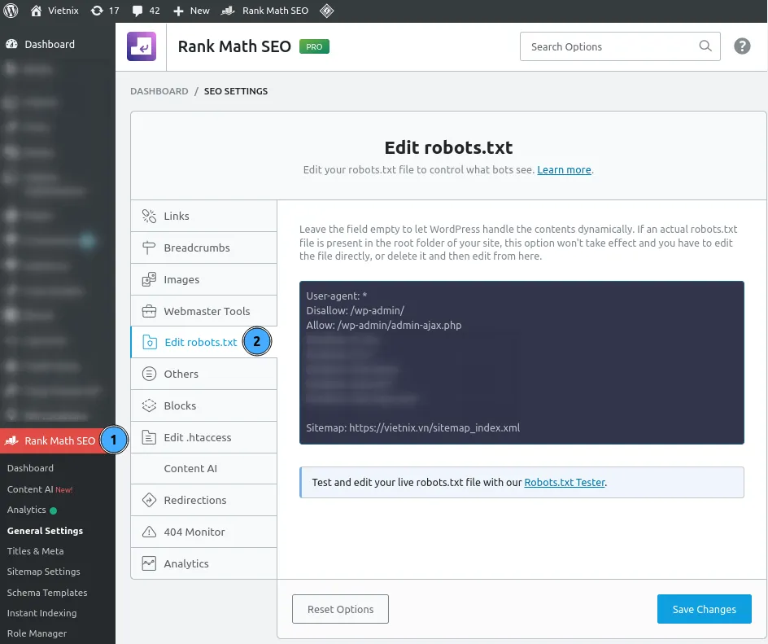Click the Others tab icon
This screenshot has height=644, width=768.
[149, 374]
